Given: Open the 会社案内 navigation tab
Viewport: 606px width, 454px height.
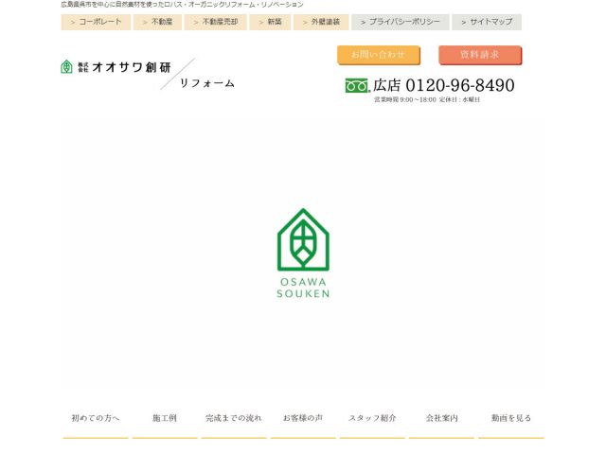Looking at the screenshot, I should [x=441, y=418].
